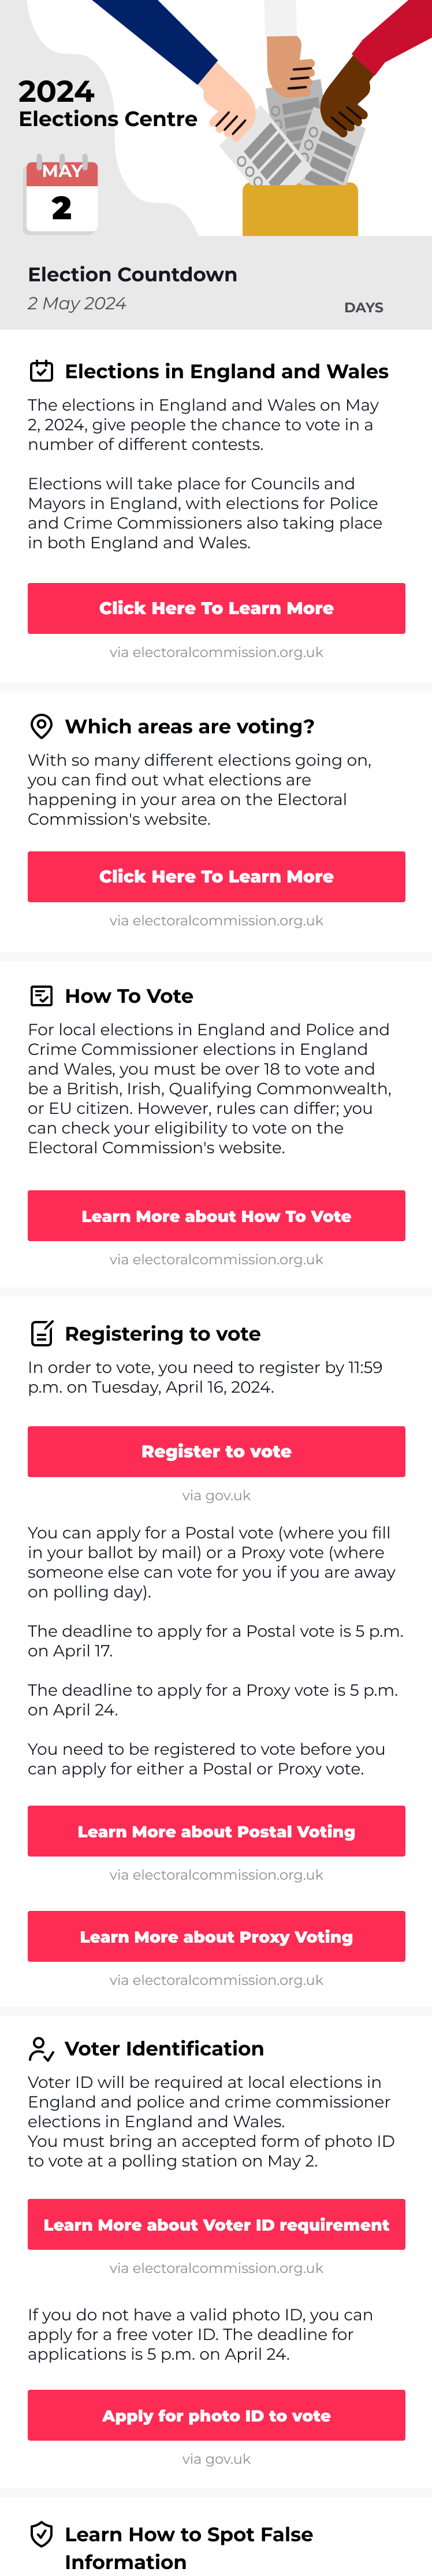Click the person-check icon beside Voter Identification
The image size is (432, 2576).
41,2049
